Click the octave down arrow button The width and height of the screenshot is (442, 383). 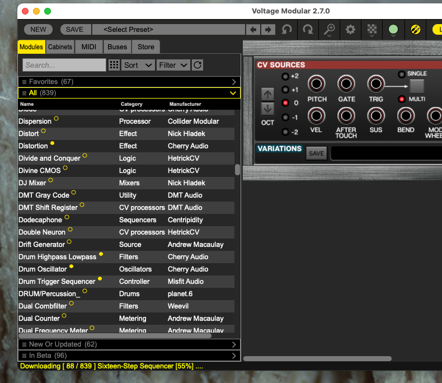click(267, 109)
